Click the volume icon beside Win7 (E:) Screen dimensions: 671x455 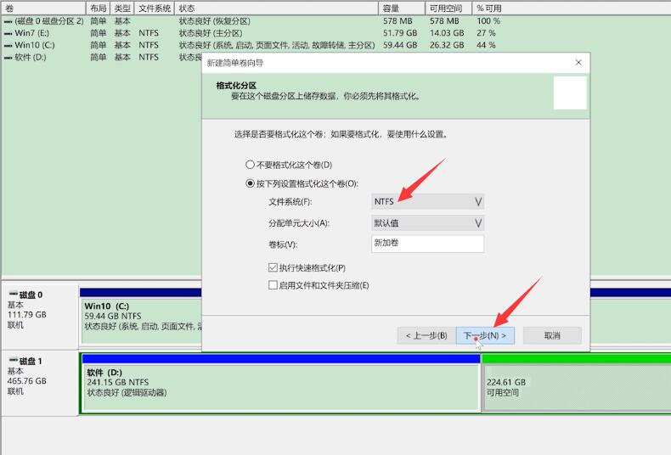coord(8,33)
